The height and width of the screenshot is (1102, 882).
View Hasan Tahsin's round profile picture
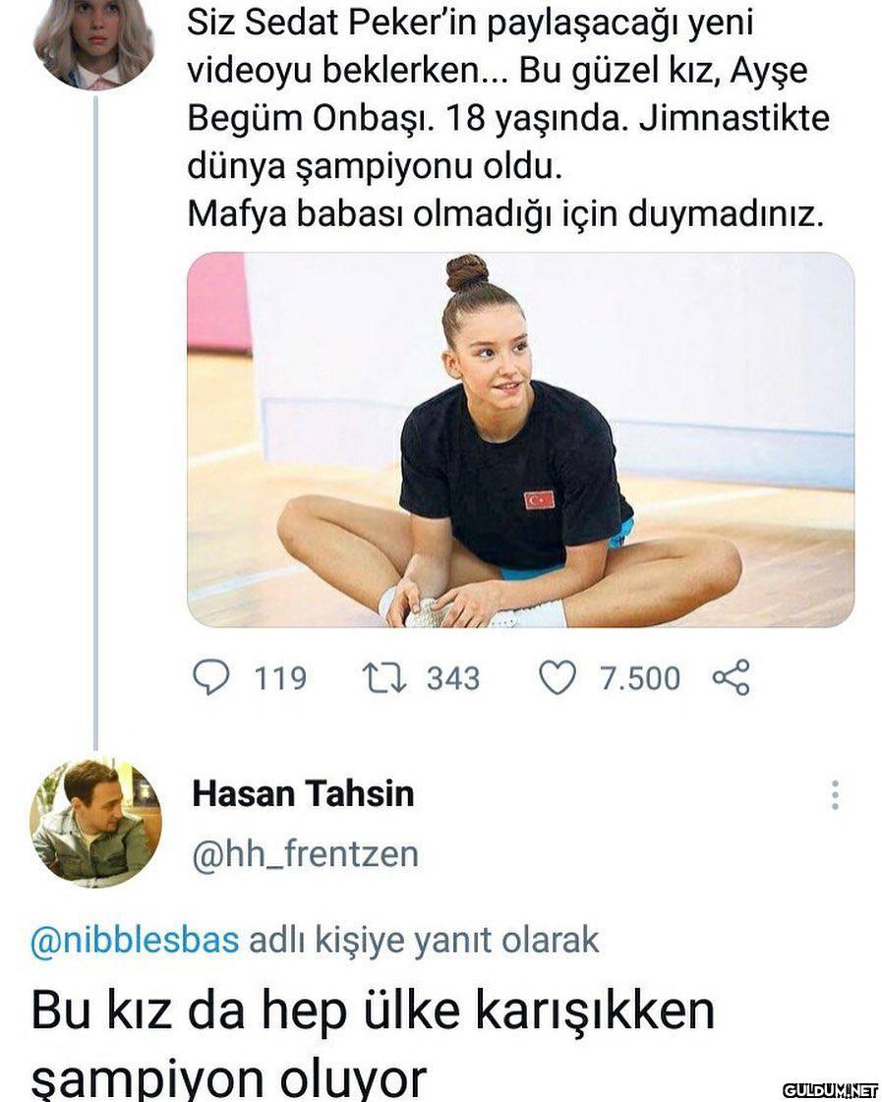point(95,822)
